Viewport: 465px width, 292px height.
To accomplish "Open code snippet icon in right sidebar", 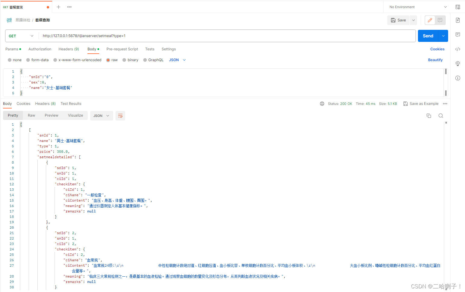I will point(458,49).
